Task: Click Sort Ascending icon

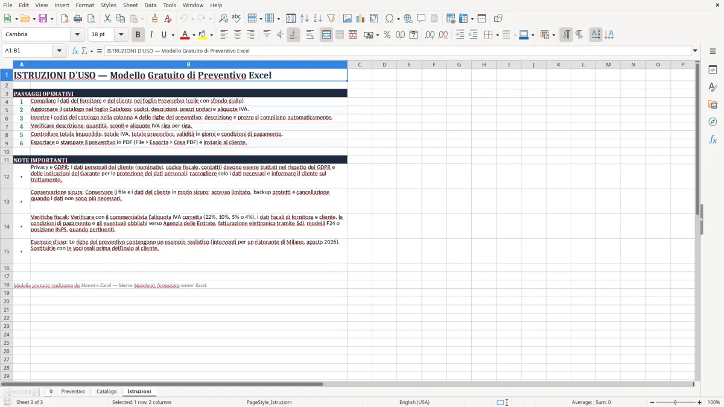Action: coord(305,19)
